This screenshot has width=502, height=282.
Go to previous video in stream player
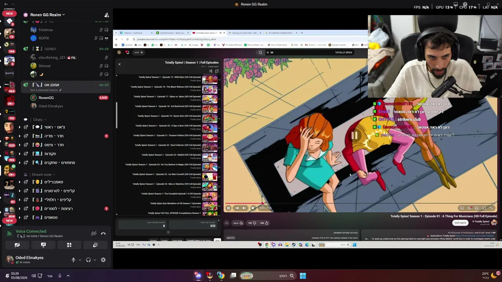(x=236, y=208)
